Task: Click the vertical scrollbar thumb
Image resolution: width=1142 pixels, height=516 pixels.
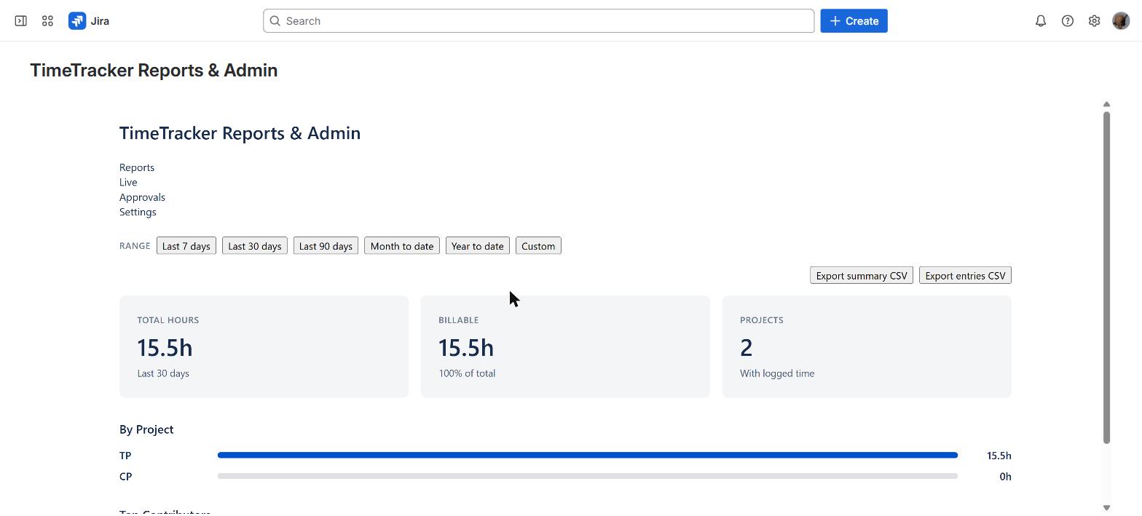Action: click(1106, 277)
